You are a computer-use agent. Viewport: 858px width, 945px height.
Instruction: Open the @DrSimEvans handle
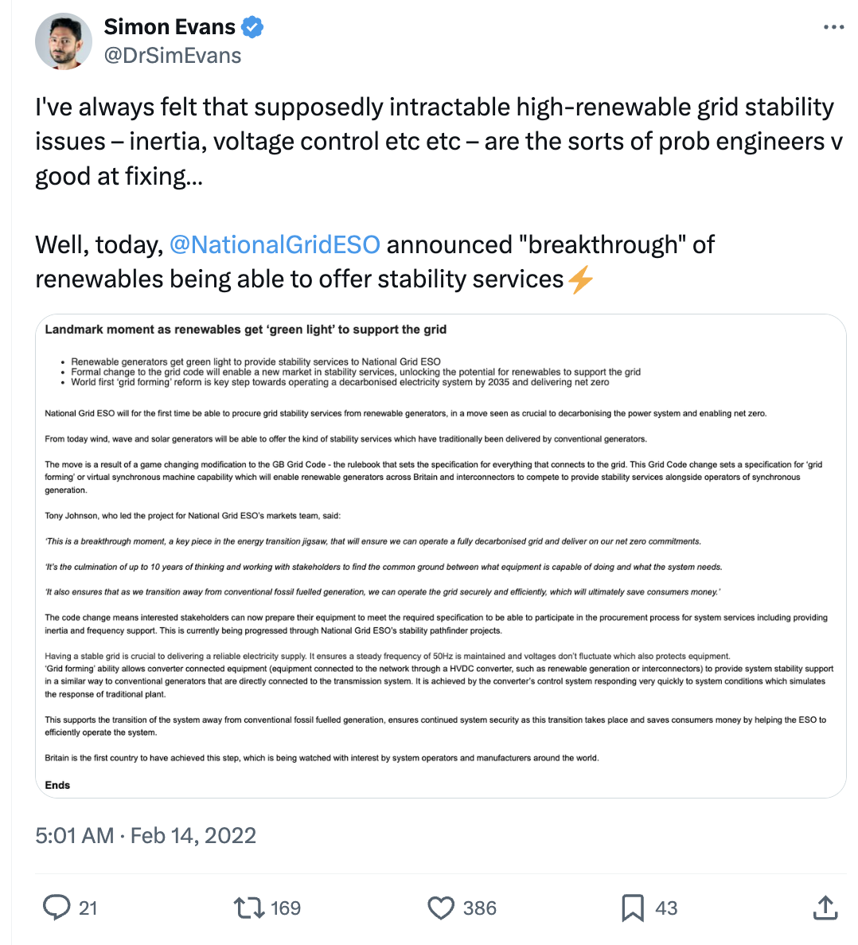(173, 56)
